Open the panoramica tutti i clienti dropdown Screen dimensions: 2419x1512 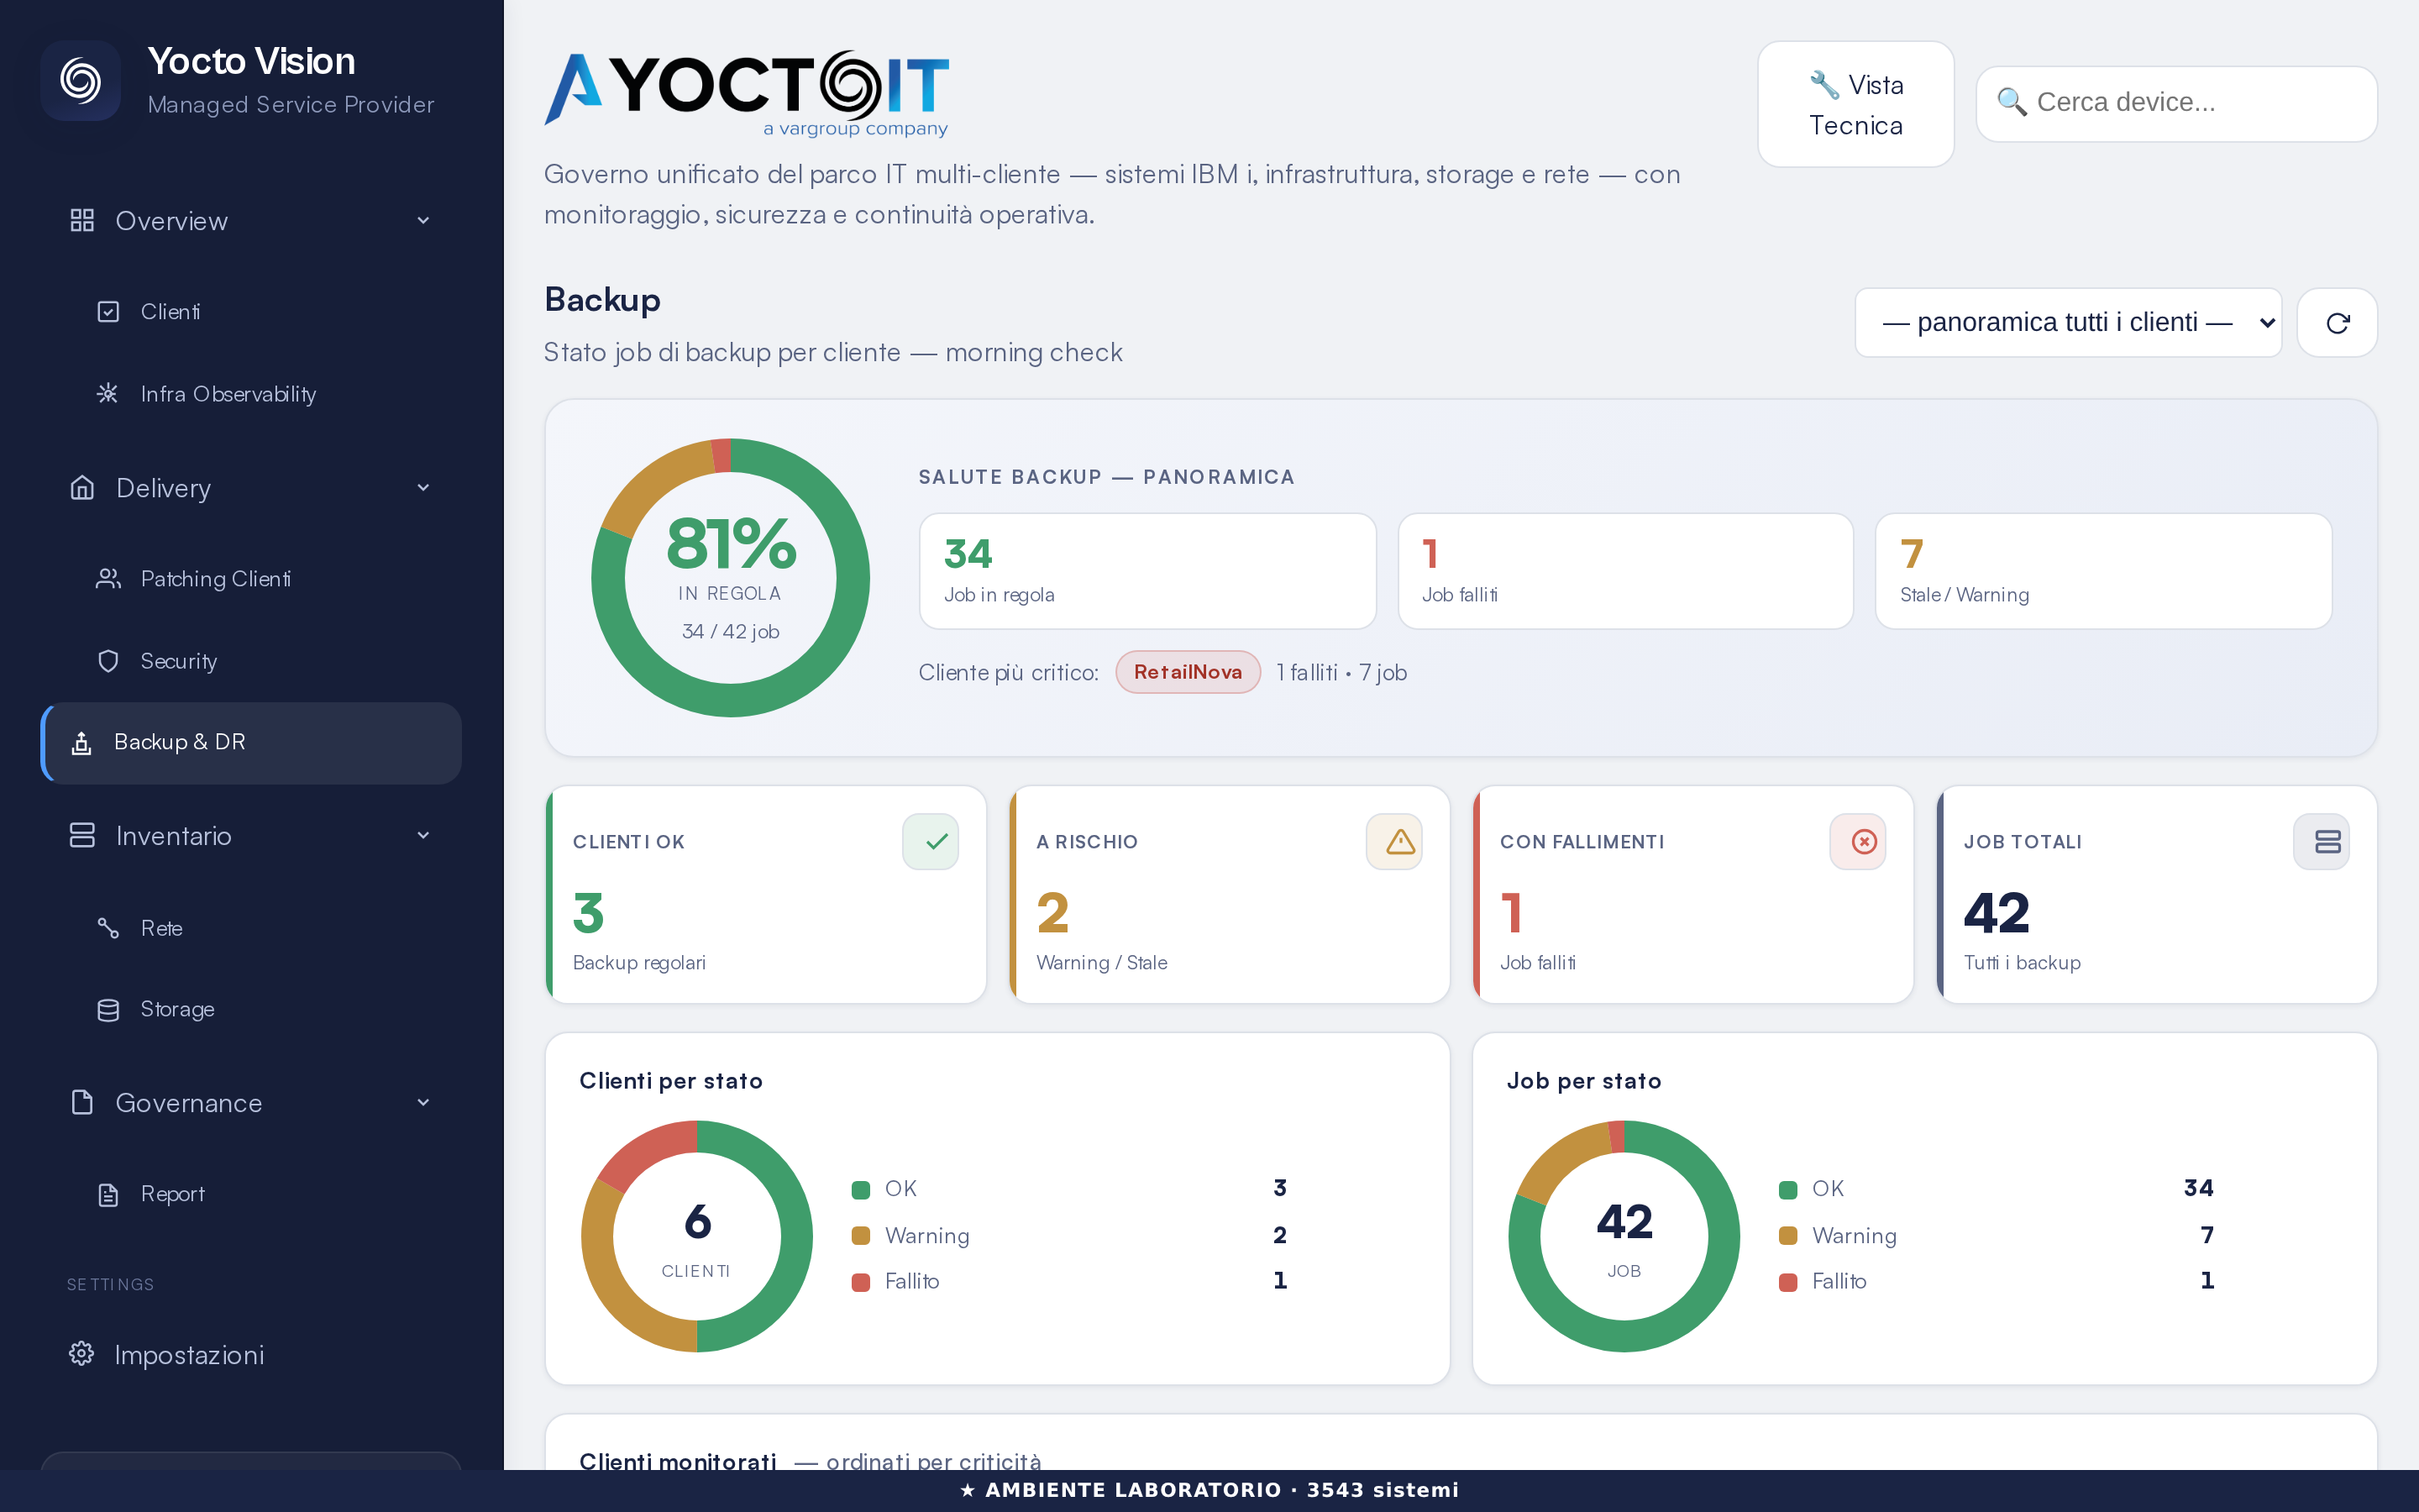coord(2068,323)
